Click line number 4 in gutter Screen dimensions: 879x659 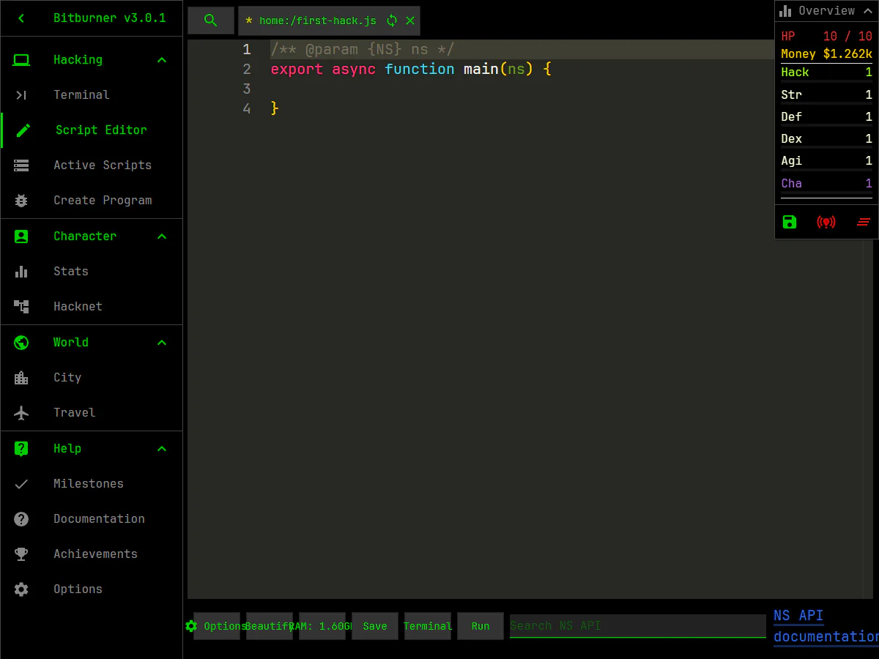pos(247,109)
